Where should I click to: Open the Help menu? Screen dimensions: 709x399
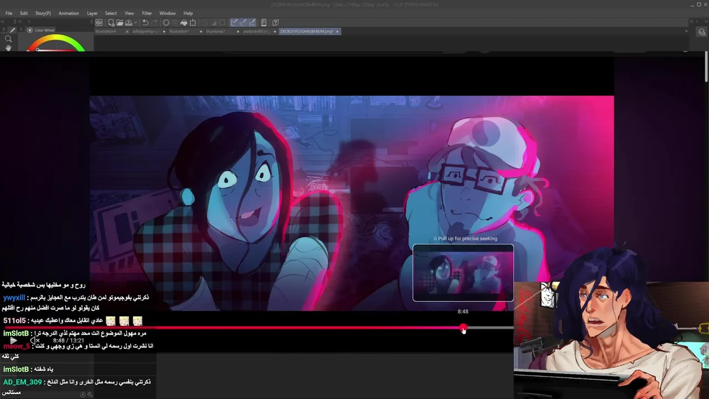coord(188,13)
